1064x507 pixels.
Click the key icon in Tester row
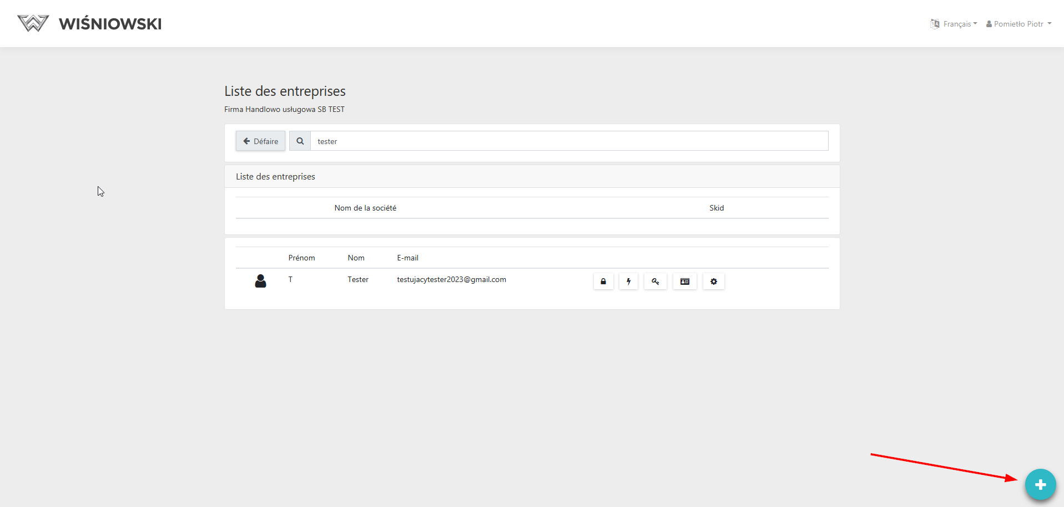pos(655,281)
